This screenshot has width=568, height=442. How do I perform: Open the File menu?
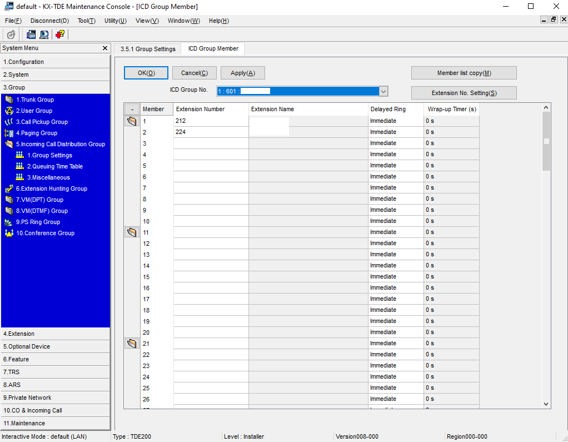pyautogui.click(x=13, y=21)
